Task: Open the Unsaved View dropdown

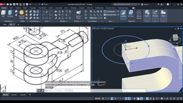Action: pos(112,15)
